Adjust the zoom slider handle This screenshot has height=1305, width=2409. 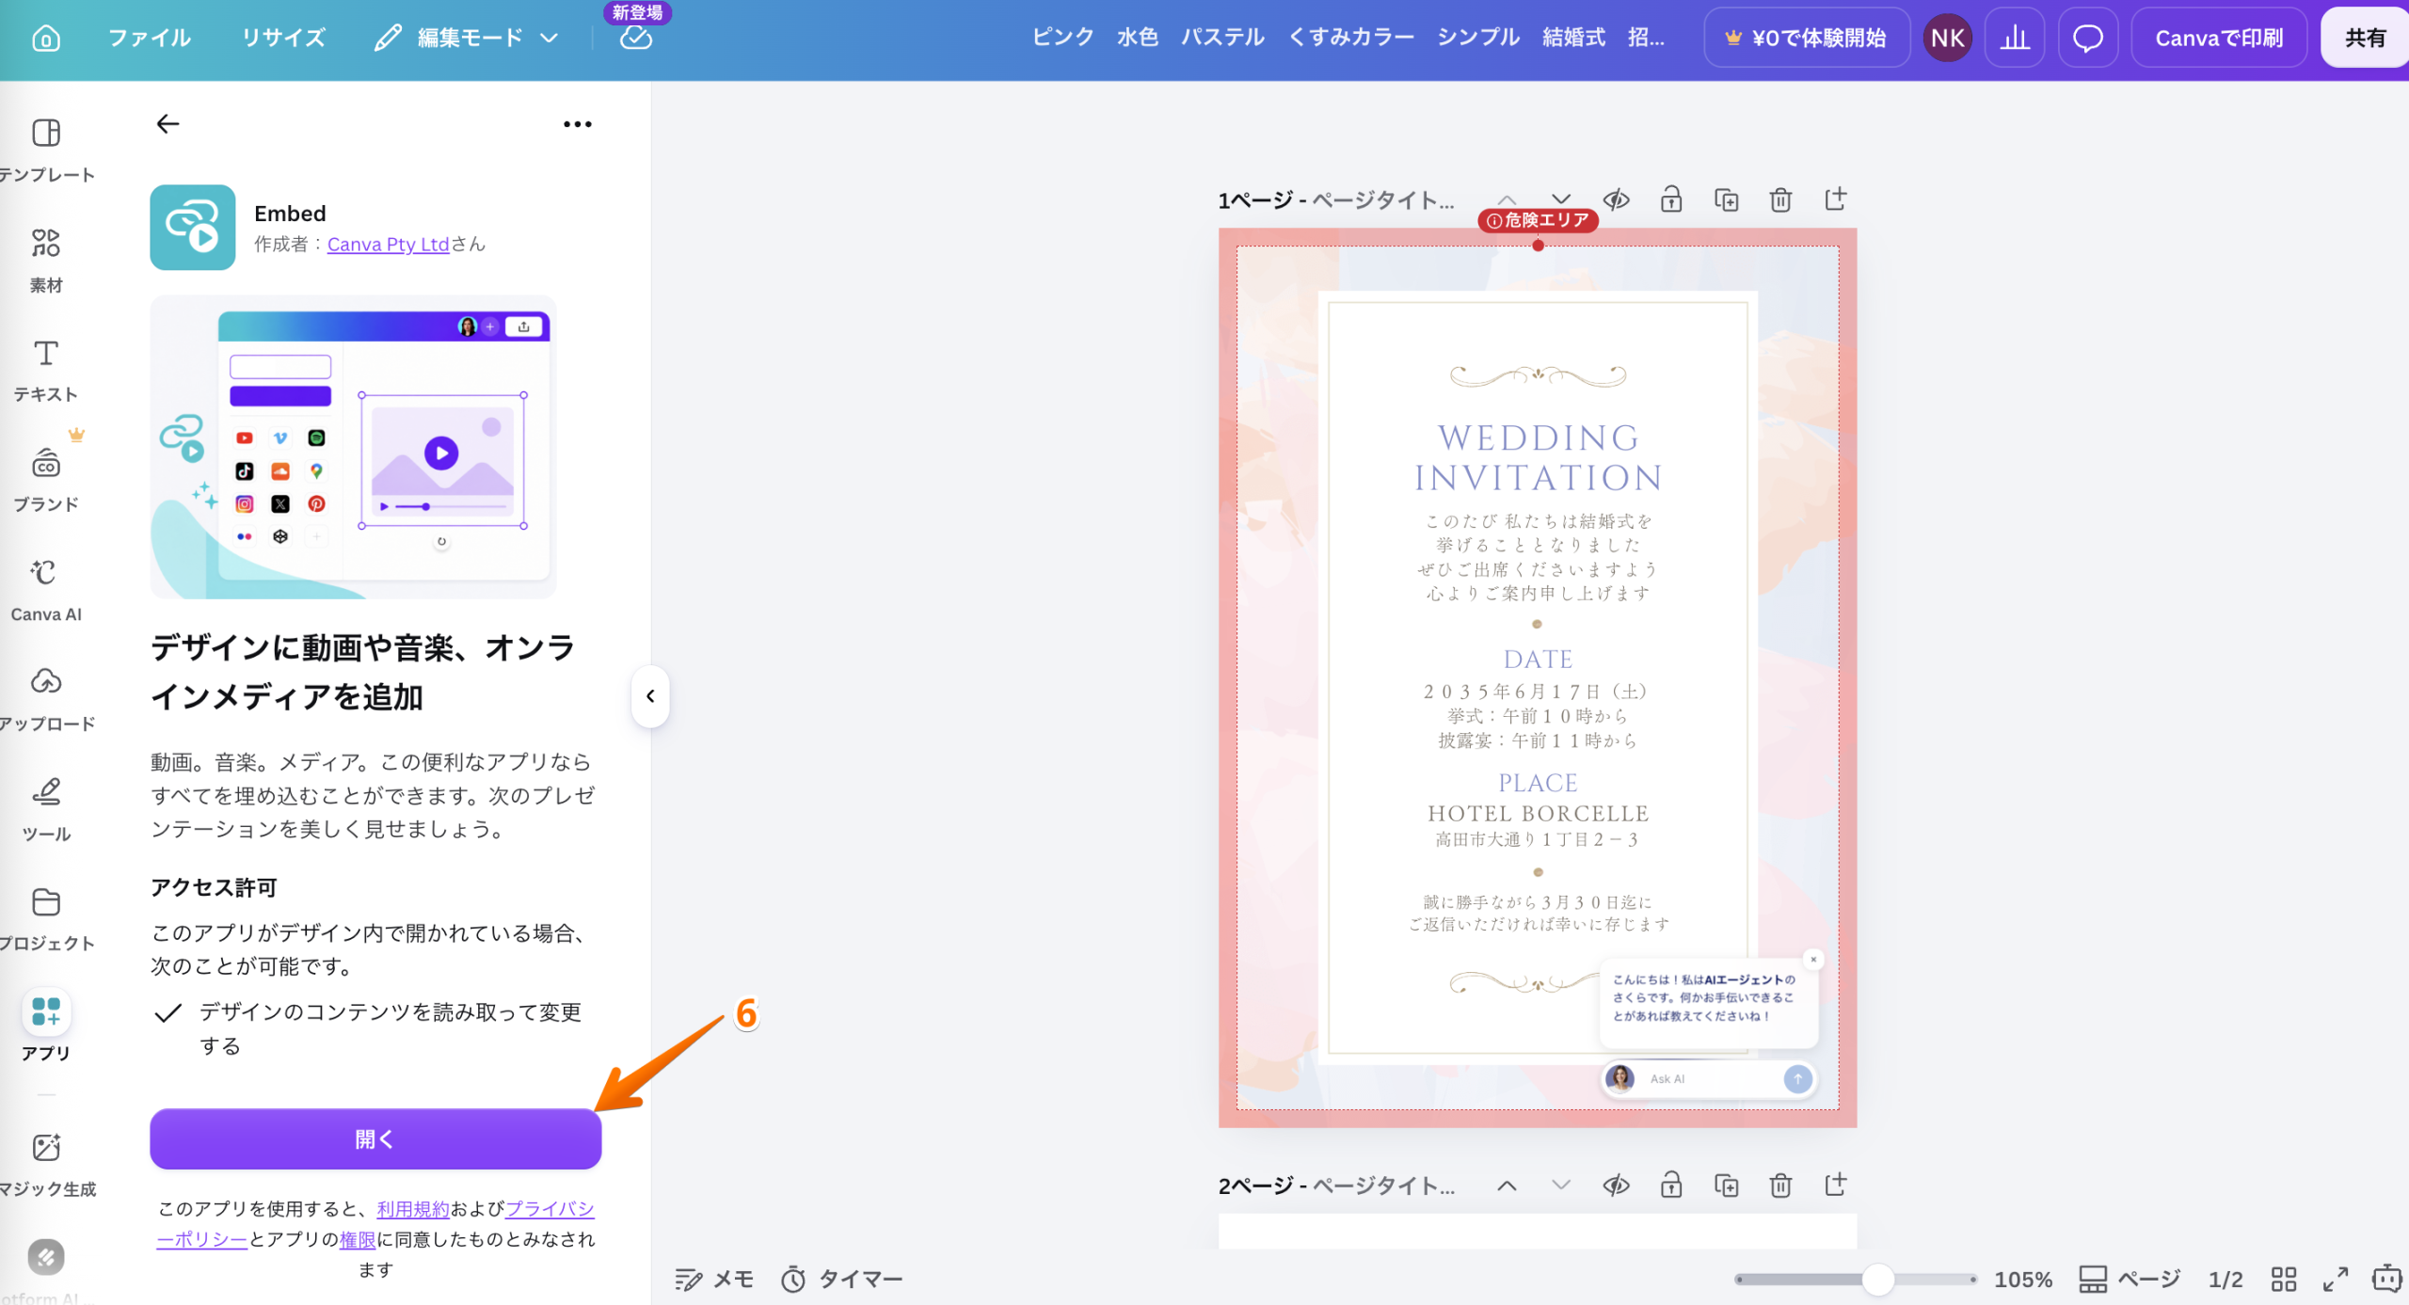1877,1280
